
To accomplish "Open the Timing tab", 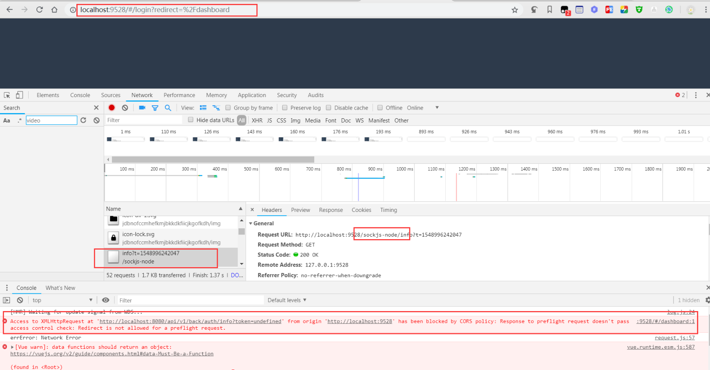I will (x=388, y=210).
